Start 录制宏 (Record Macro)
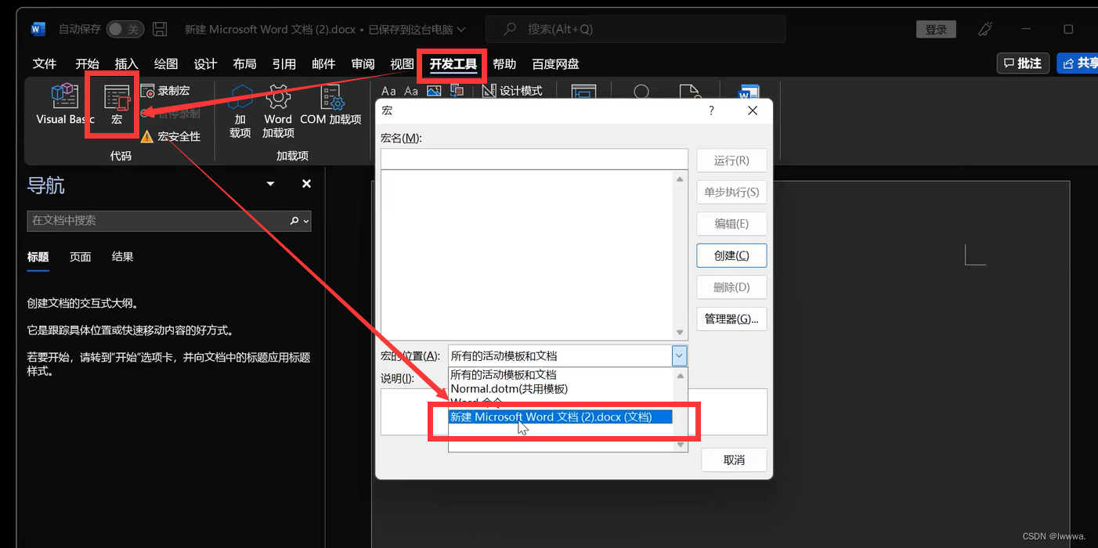Image resolution: width=1098 pixels, height=548 pixels. [x=165, y=91]
